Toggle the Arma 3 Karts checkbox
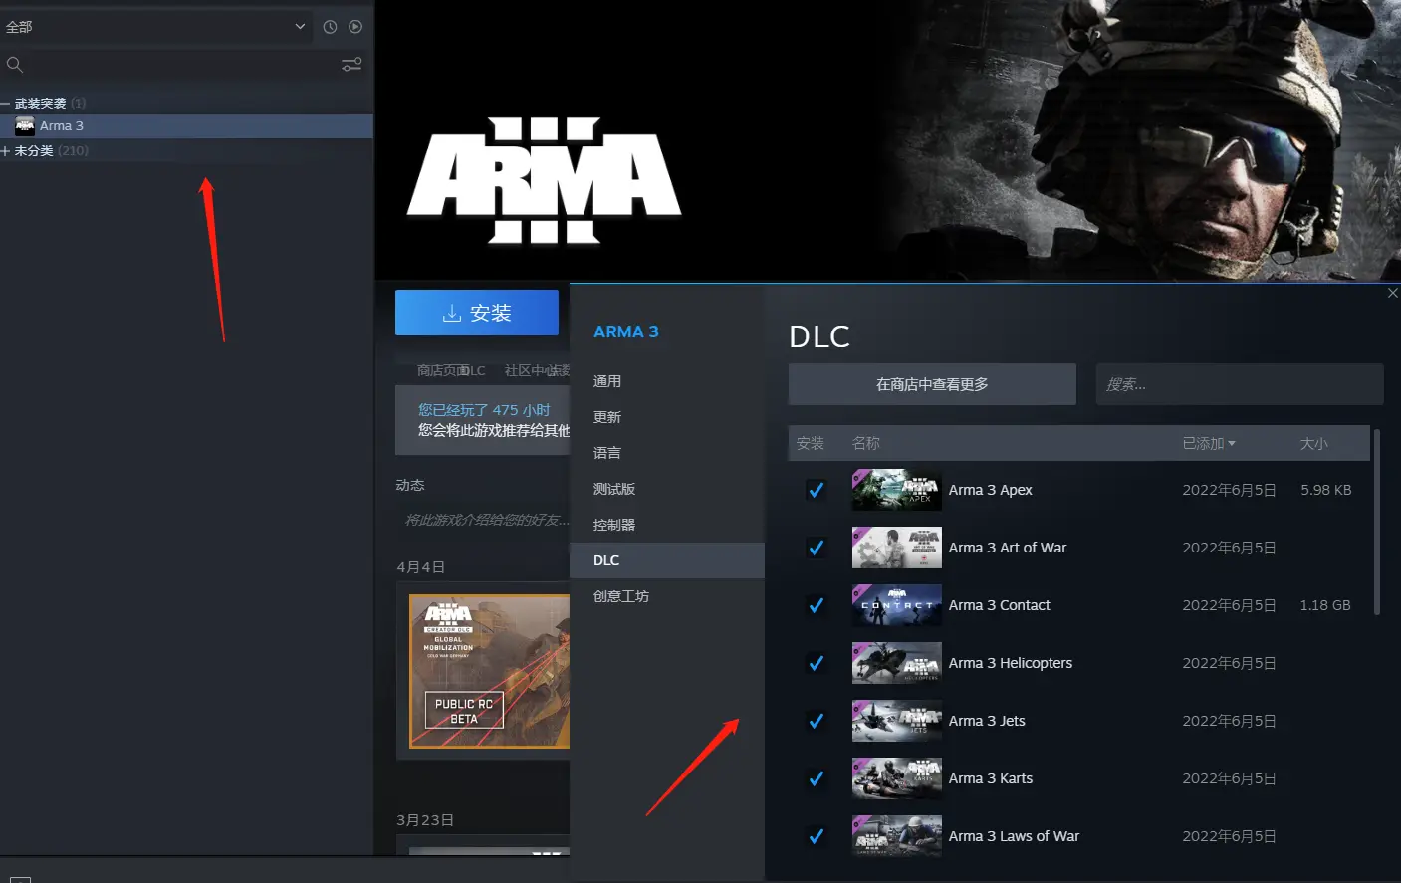This screenshot has width=1401, height=883. tap(816, 778)
